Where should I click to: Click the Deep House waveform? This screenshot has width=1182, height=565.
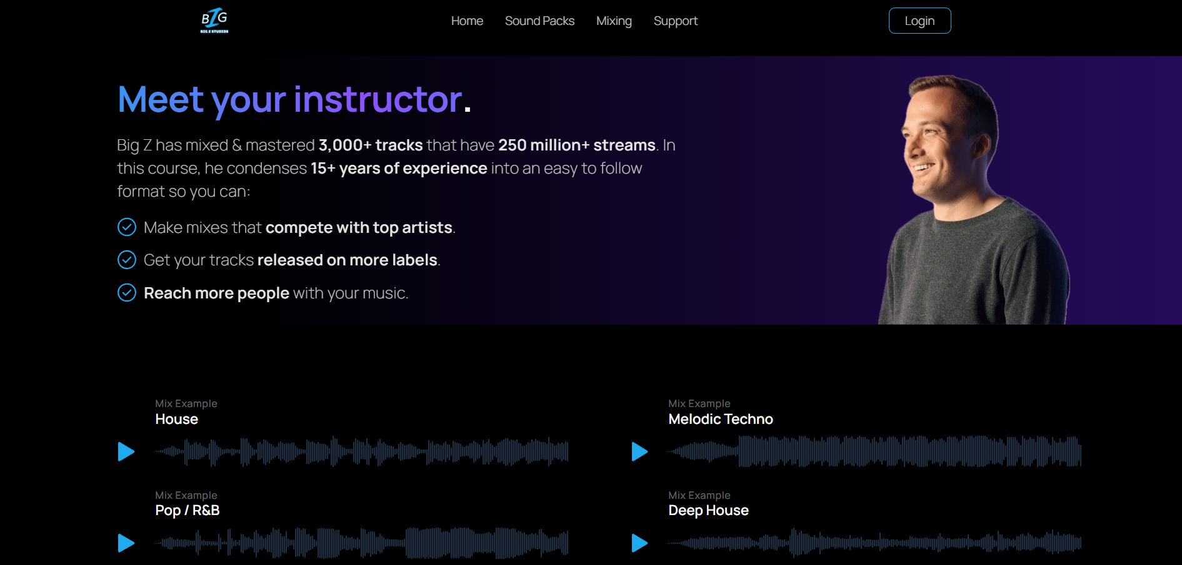point(875,543)
